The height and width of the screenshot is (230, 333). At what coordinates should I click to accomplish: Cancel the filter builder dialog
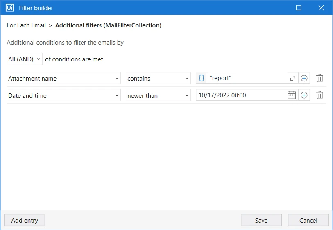(308, 220)
